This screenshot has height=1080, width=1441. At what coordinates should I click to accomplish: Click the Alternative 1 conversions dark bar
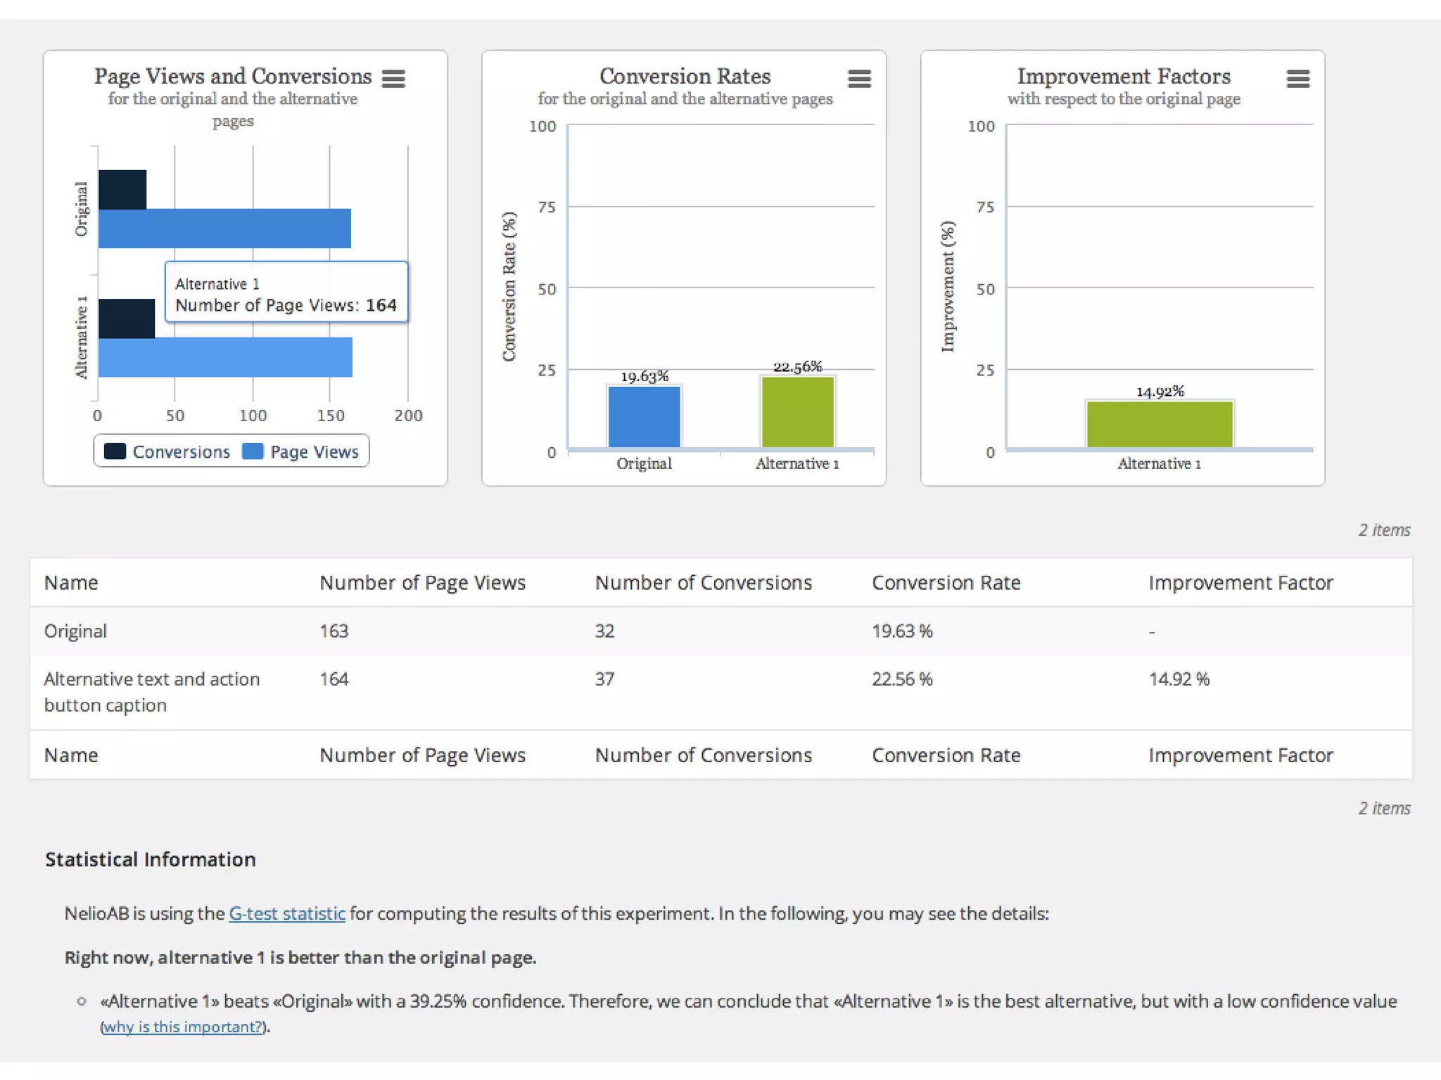pyautogui.click(x=127, y=319)
